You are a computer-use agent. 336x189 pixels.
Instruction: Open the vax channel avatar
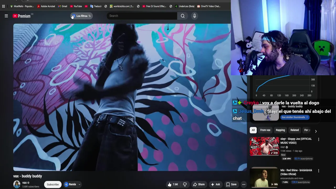(17, 184)
